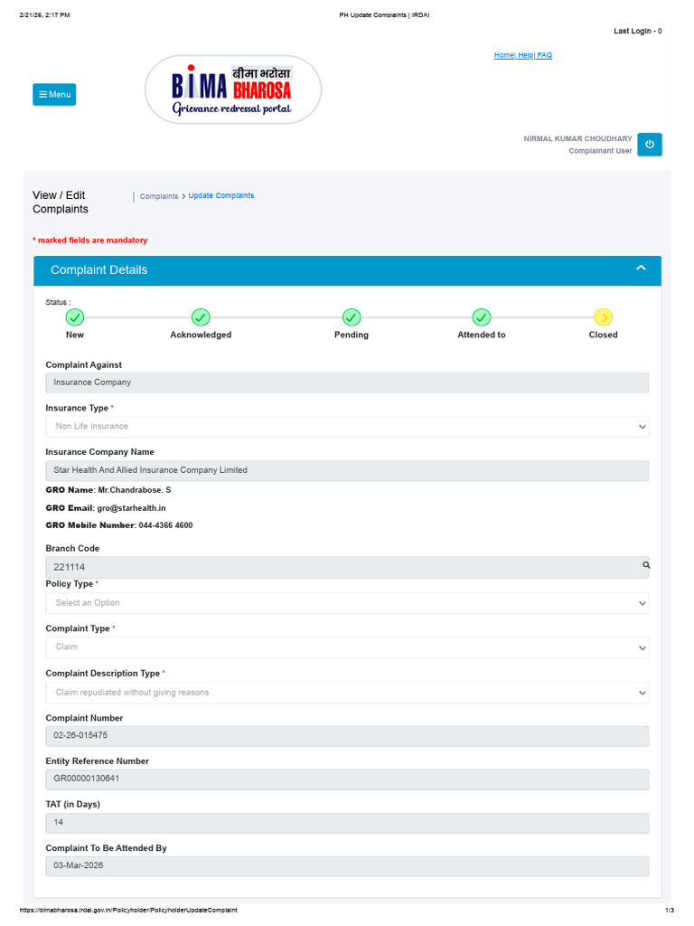Click the Complaint Against field
The width and height of the screenshot is (694, 926).
coord(347,383)
